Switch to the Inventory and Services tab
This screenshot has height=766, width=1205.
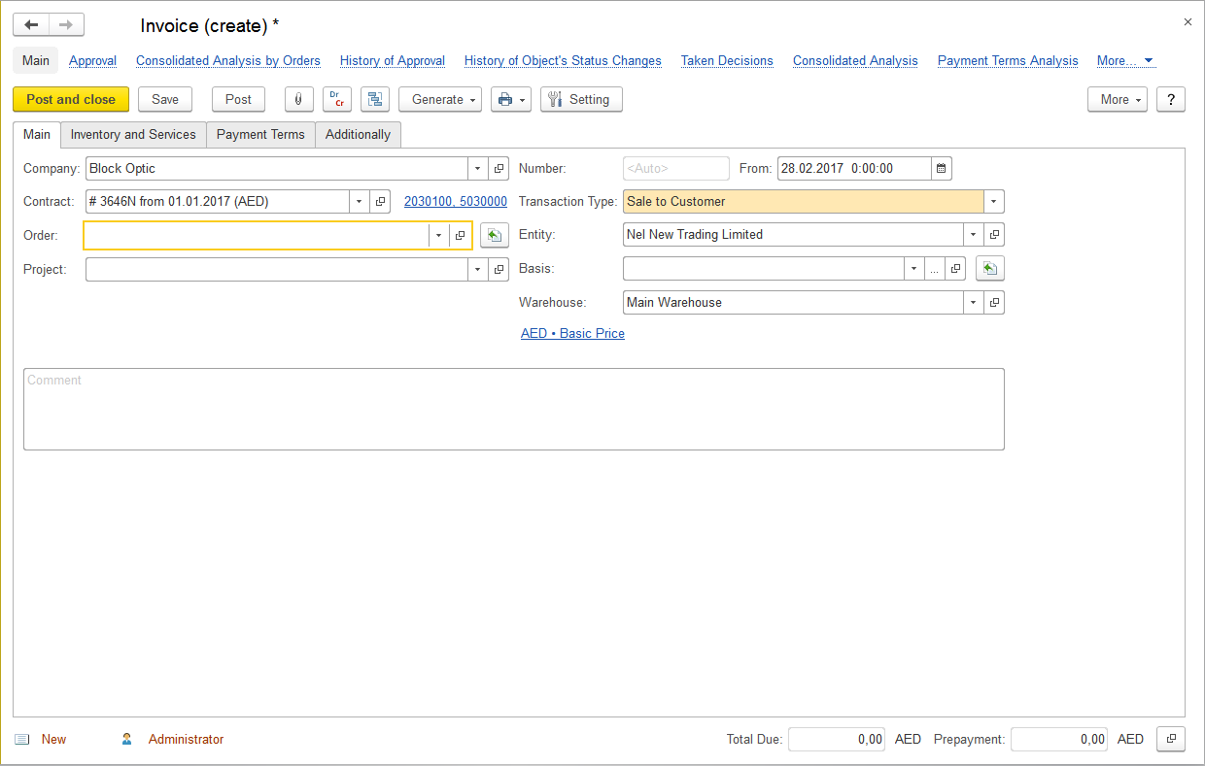point(133,135)
